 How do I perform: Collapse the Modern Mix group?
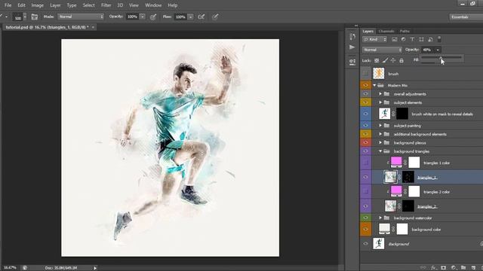[374, 85]
